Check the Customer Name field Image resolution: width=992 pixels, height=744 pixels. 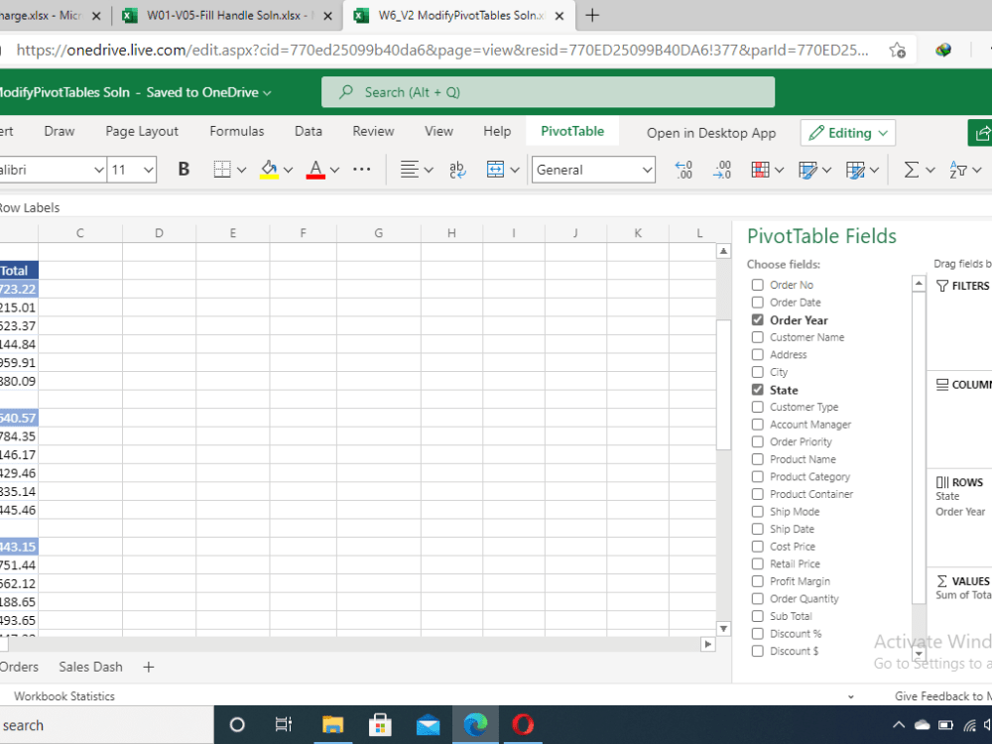[x=757, y=337]
